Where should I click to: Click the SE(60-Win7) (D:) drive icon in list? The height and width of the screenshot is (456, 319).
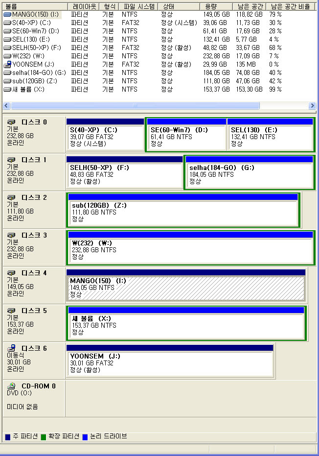(7, 31)
